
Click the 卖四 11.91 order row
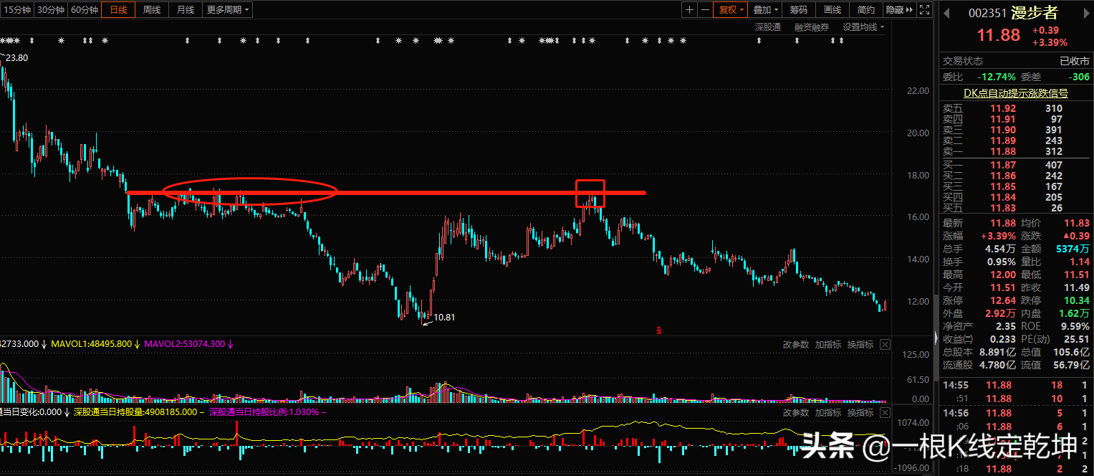click(x=1015, y=119)
